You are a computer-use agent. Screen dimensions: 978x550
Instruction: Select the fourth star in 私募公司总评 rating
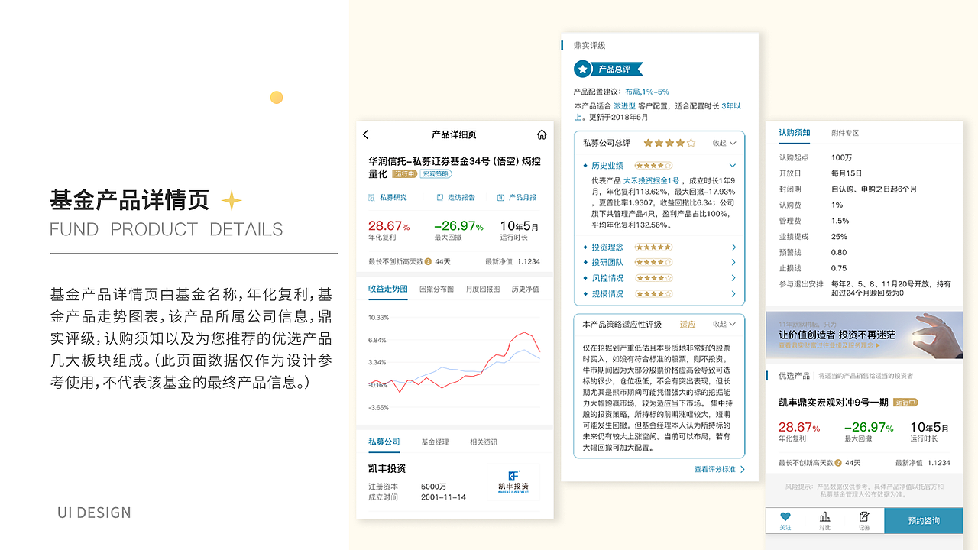click(x=679, y=143)
